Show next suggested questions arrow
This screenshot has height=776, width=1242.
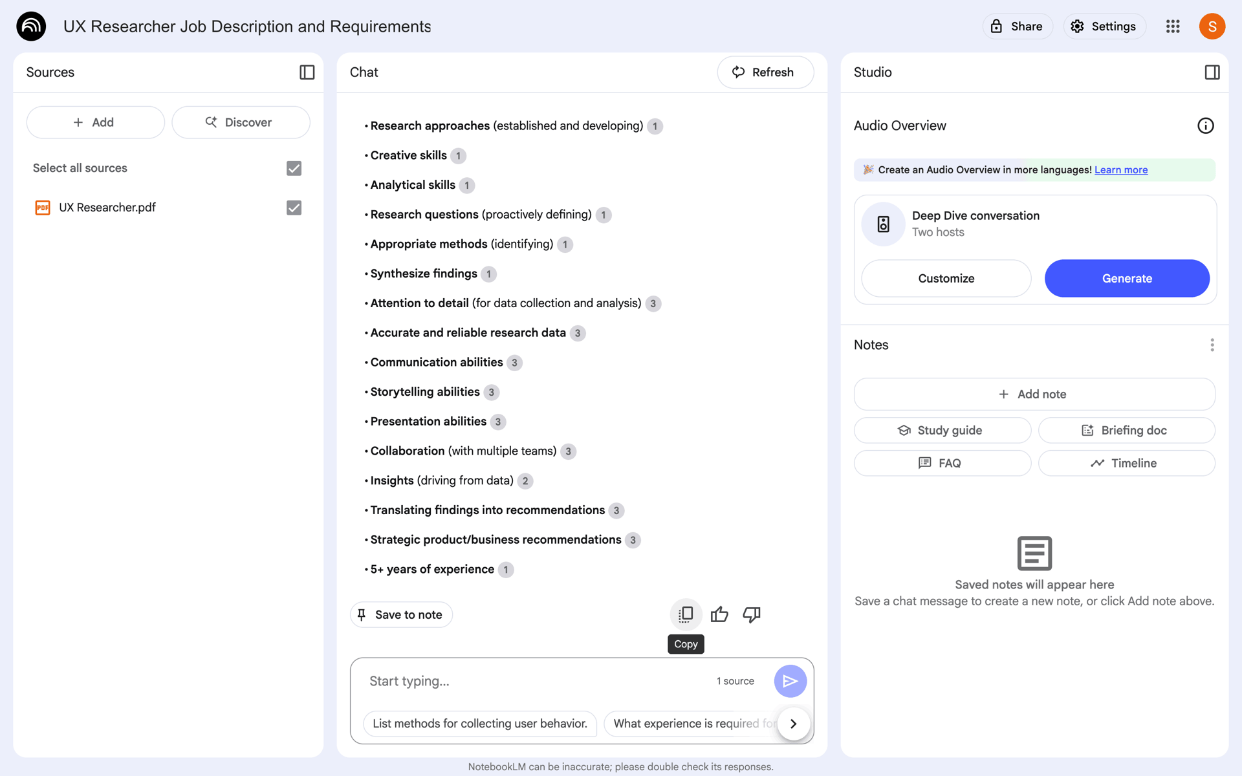click(794, 724)
